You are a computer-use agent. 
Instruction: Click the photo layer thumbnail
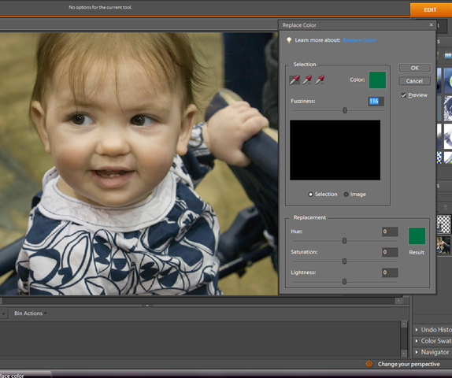click(443, 245)
